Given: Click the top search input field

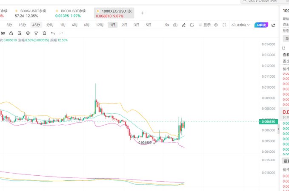Looking at the screenshot, I should [x=264, y=1].
